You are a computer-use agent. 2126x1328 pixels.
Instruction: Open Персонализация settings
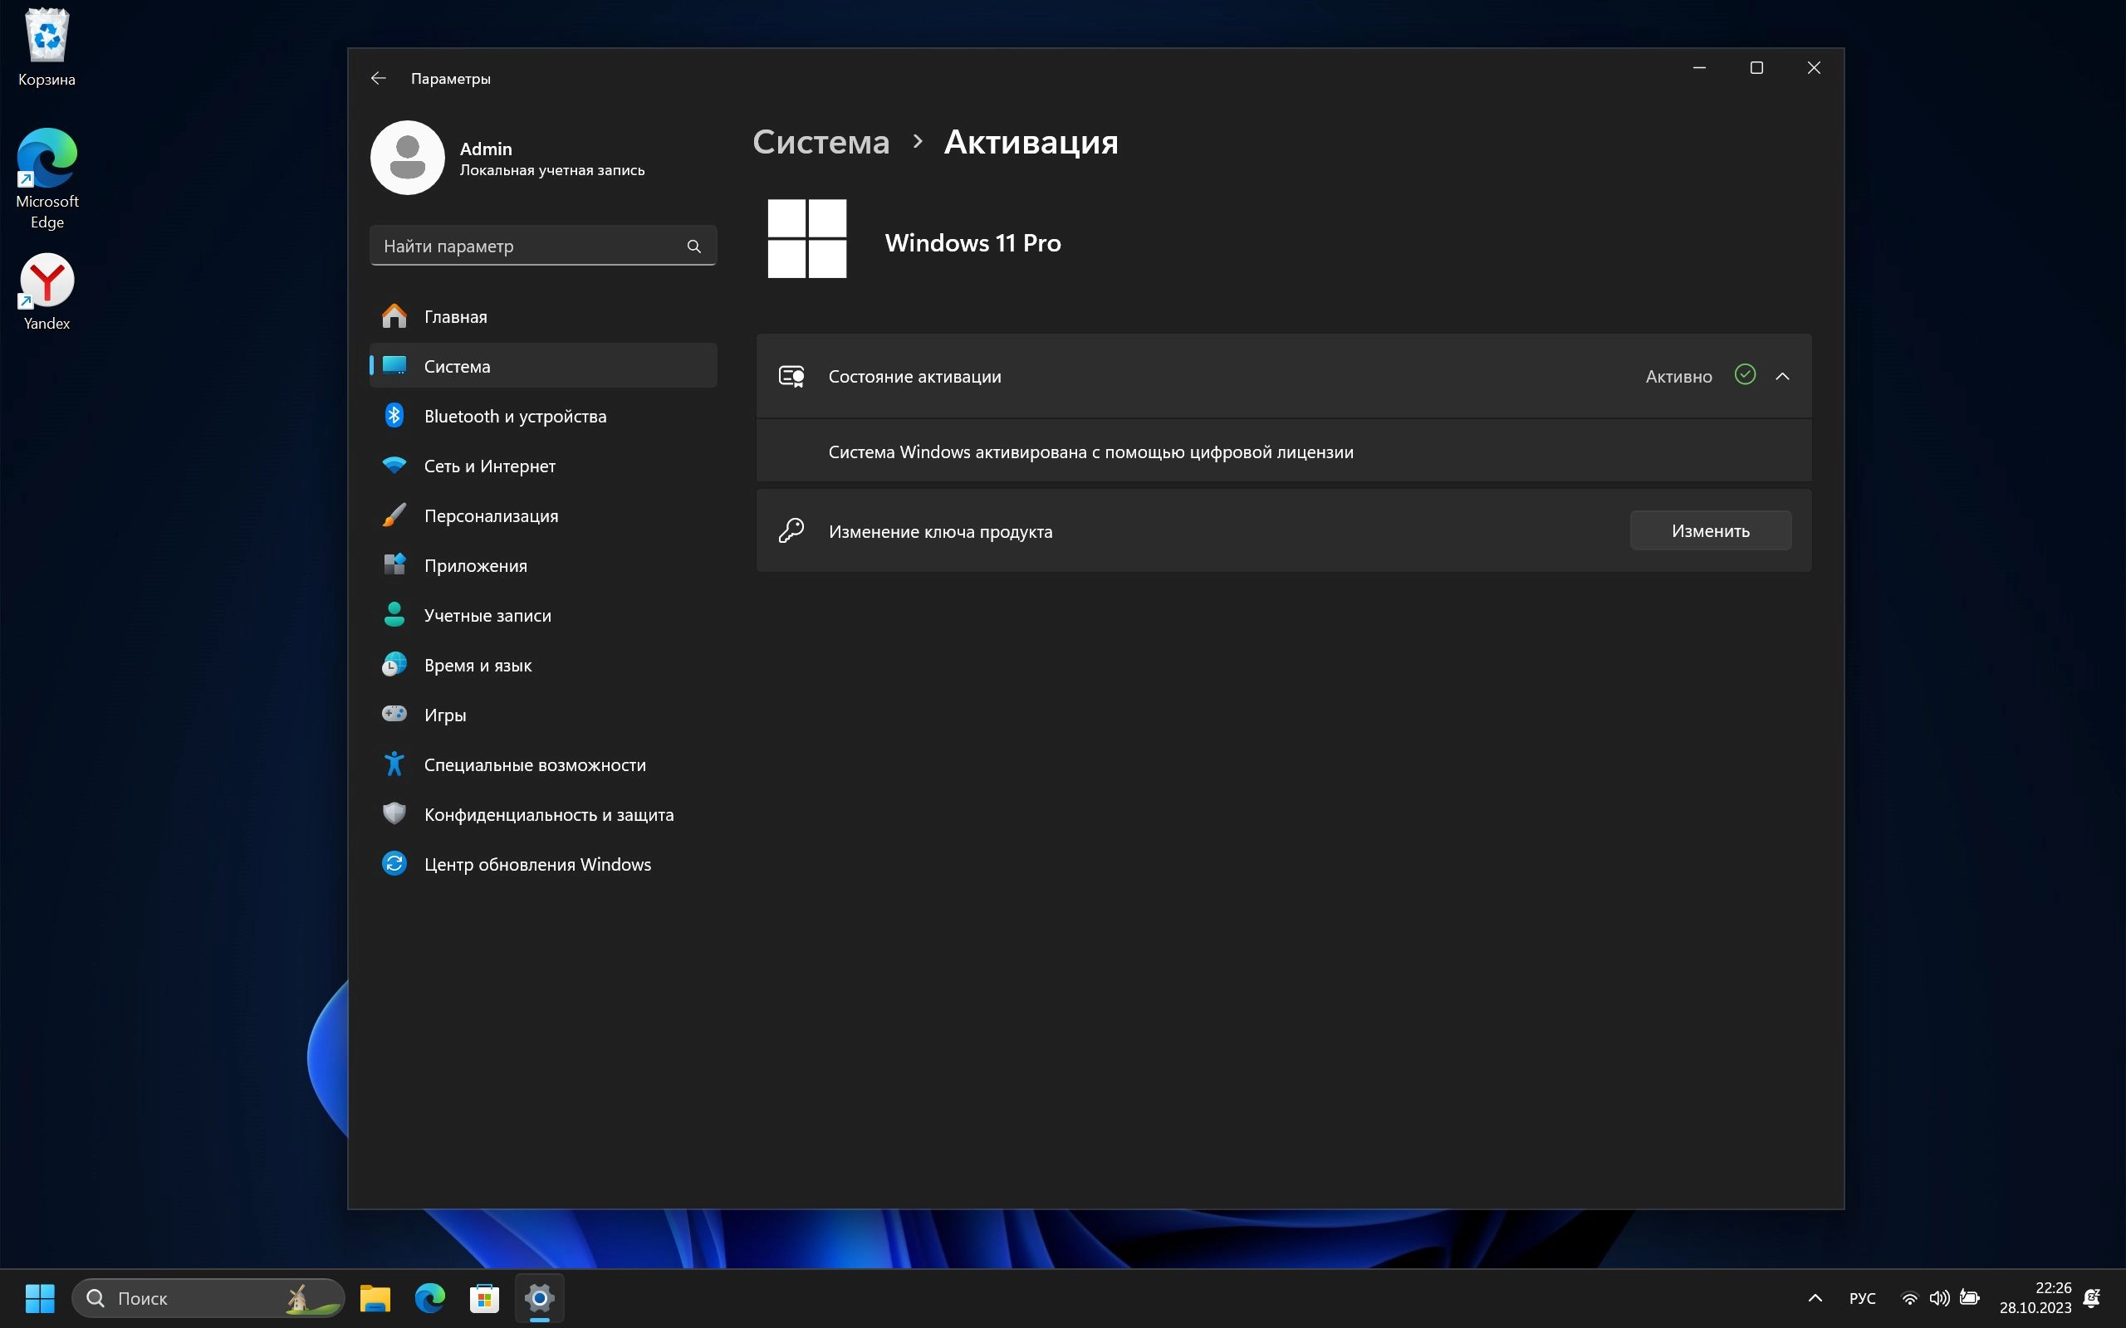click(490, 515)
